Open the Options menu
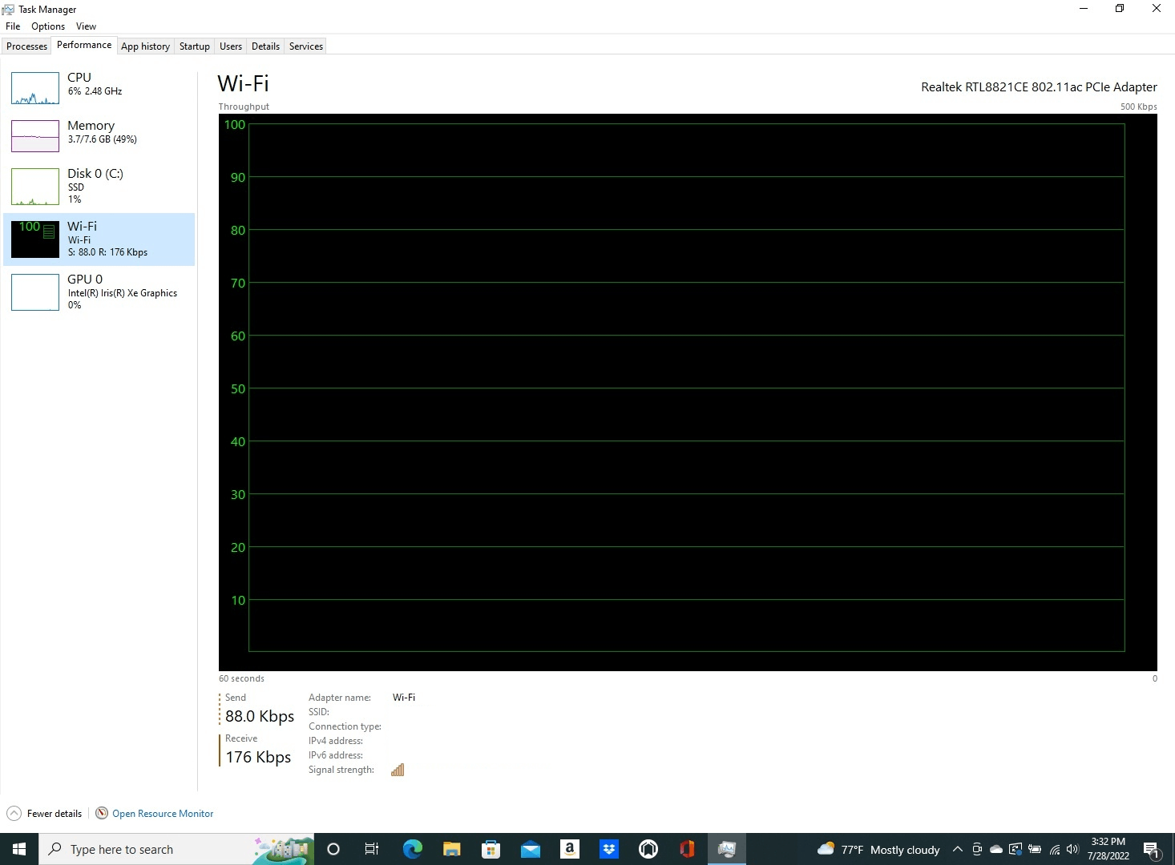Image resolution: width=1175 pixels, height=865 pixels. pyautogui.click(x=47, y=26)
